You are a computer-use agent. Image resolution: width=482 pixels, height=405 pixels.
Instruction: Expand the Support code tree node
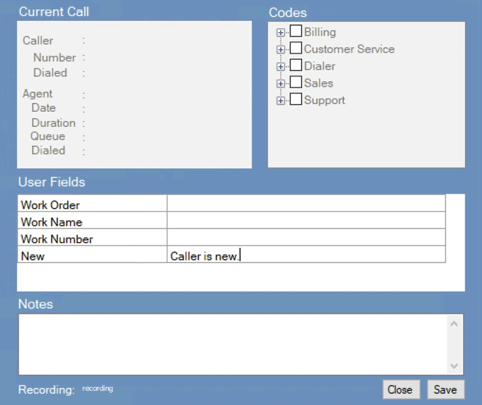pyautogui.click(x=280, y=101)
